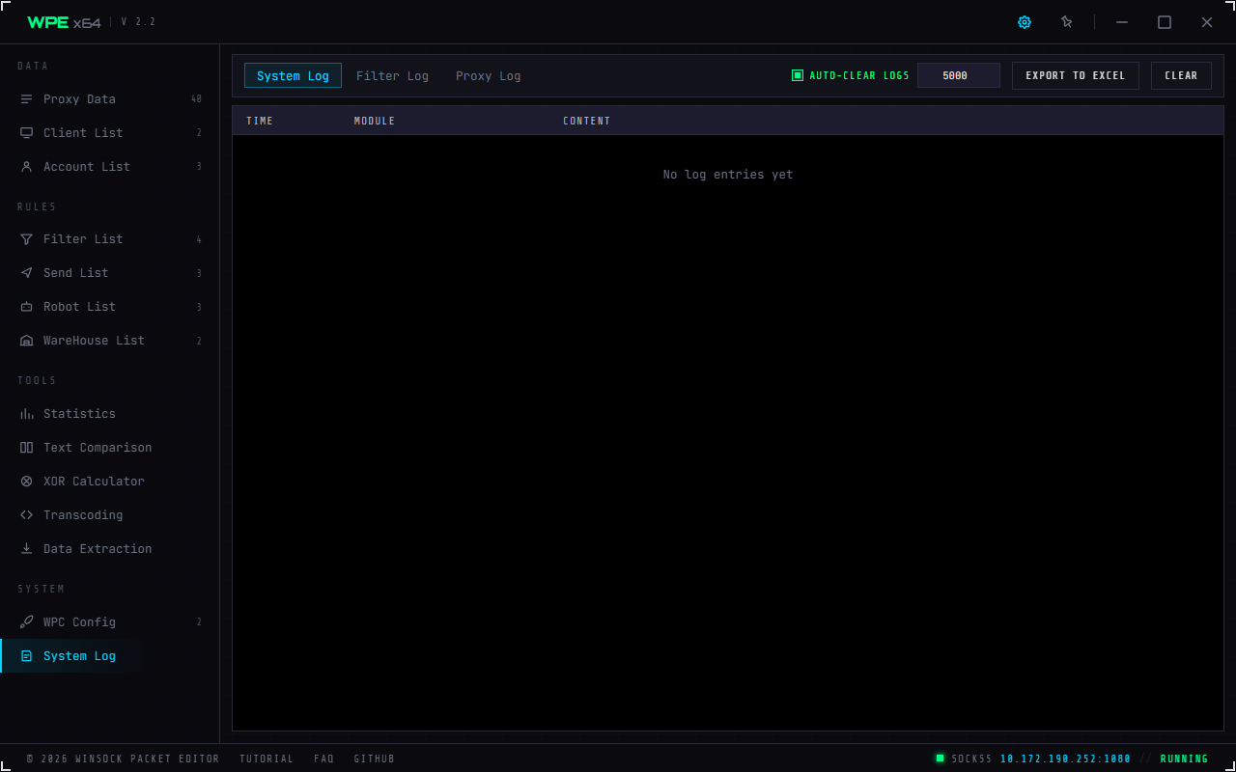
Task: Click the Time column header
Action: click(x=260, y=121)
